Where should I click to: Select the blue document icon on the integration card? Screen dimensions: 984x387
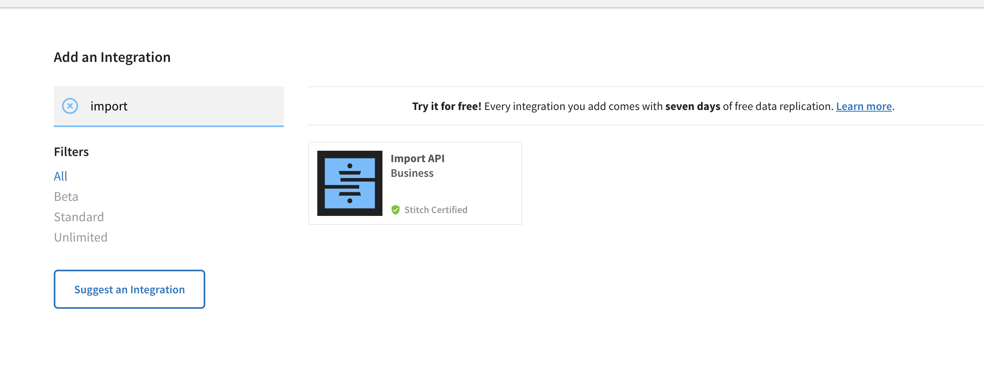(349, 183)
